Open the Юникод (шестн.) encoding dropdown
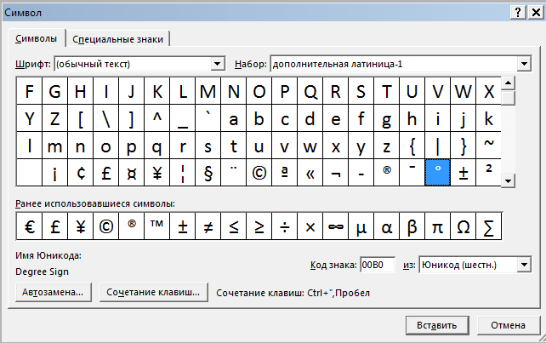 (x=523, y=266)
